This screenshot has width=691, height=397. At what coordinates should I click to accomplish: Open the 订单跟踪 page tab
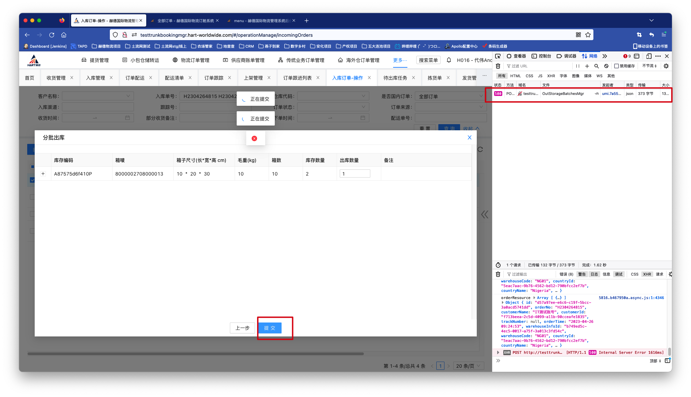click(x=214, y=78)
